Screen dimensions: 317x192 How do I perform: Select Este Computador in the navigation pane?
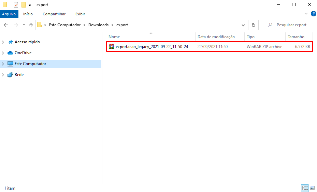pyautogui.click(x=51, y=64)
